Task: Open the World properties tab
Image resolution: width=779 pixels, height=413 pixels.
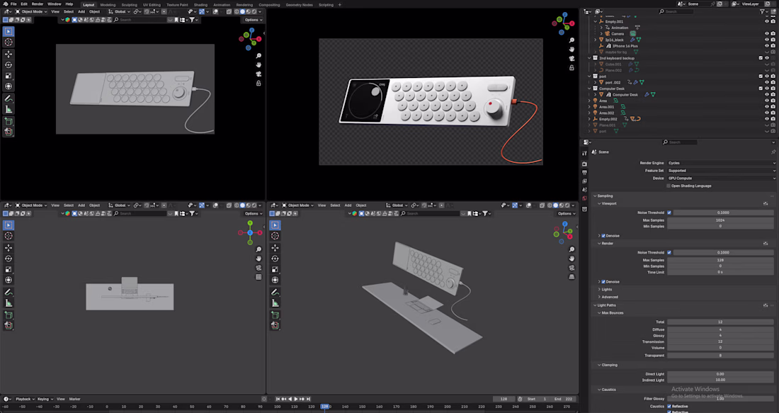Action: [x=584, y=198]
